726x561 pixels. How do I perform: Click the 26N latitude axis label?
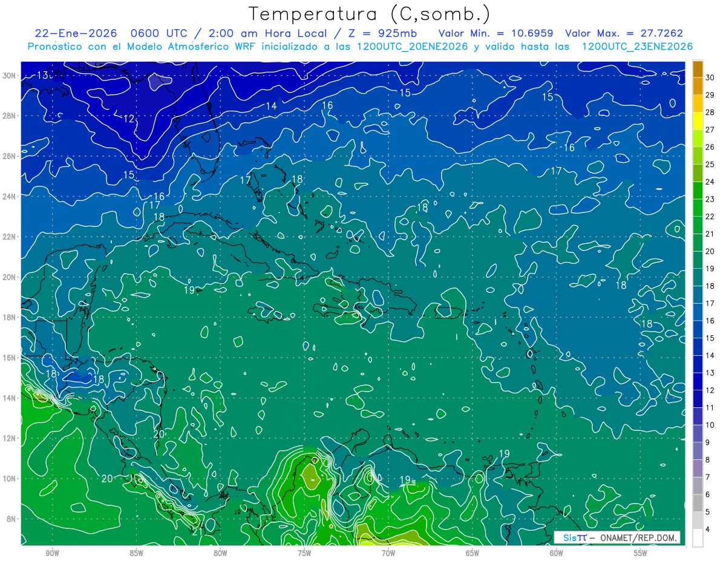point(10,156)
